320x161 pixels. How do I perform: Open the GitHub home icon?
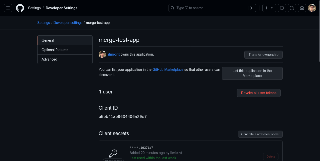point(20,8)
